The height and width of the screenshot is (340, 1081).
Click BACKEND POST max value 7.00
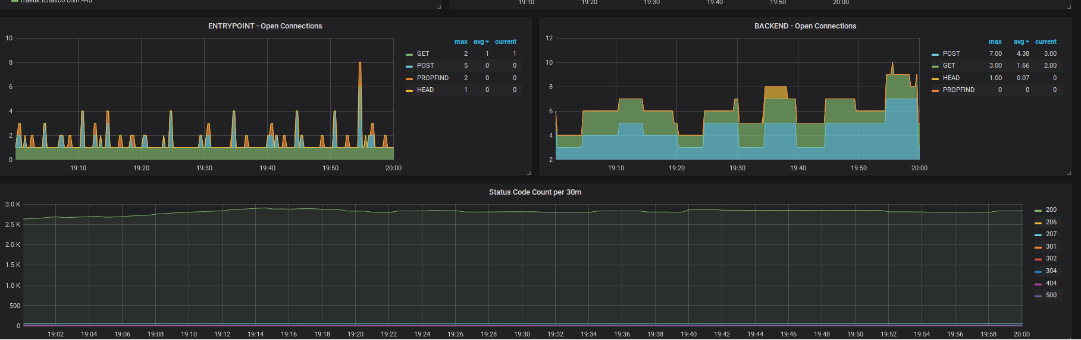tap(995, 53)
